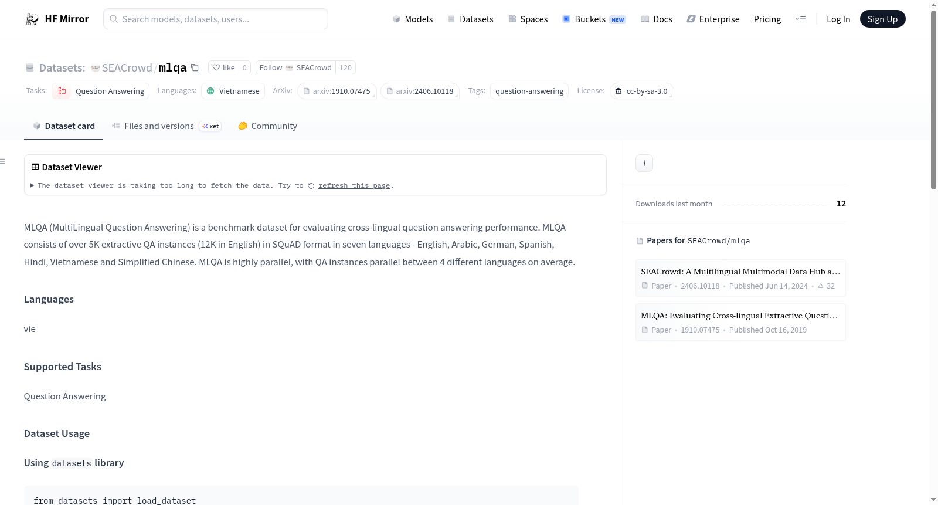938x505 pixels.
Task: Click the xet badge on Files tab
Action: click(210, 126)
